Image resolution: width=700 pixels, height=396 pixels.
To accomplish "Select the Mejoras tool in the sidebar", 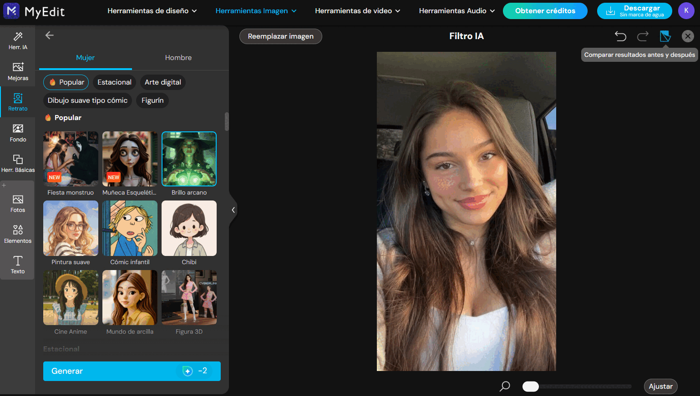I will [18, 71].
